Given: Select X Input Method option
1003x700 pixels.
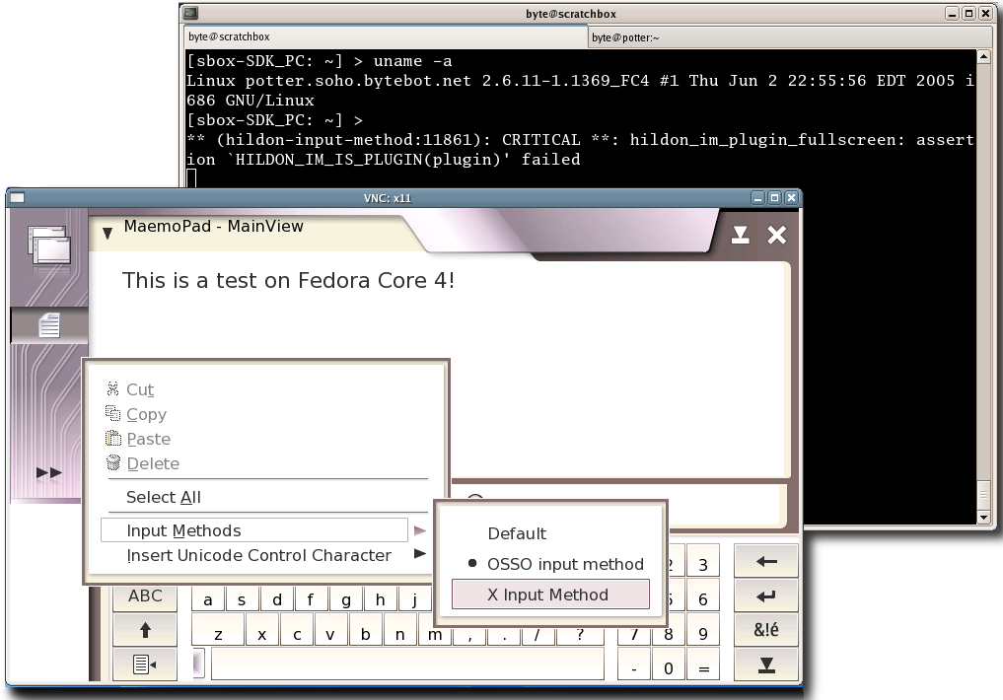Looking at the screenshot, I should click(x=550, y=595).
